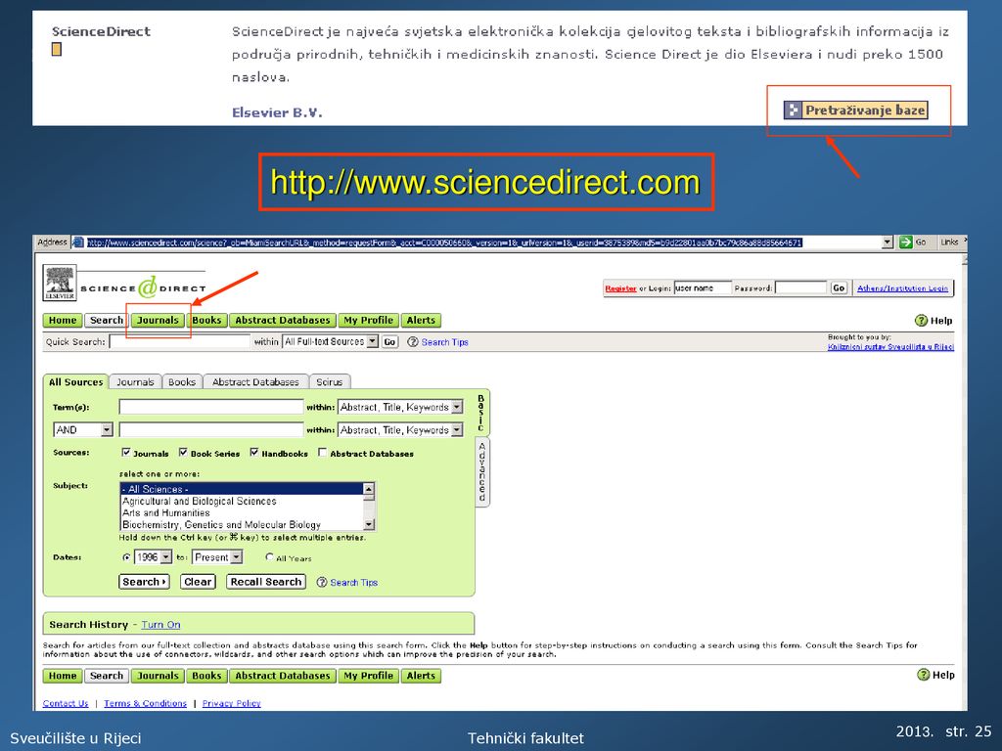Click the bottom Journals navigation button
Viewport: 1002px width, 751px height.
coord(158,676)
